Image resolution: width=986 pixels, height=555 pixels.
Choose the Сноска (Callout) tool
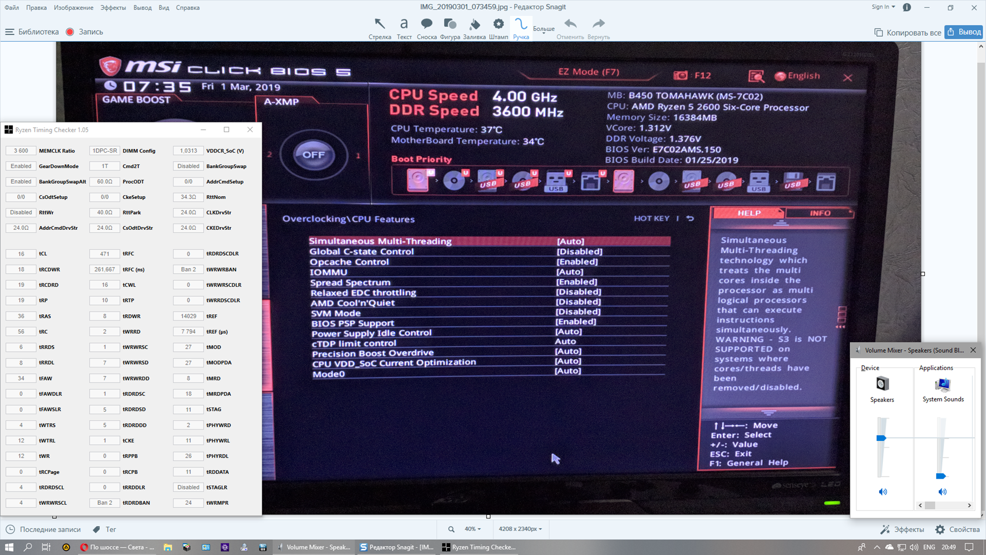click(427, 28)
